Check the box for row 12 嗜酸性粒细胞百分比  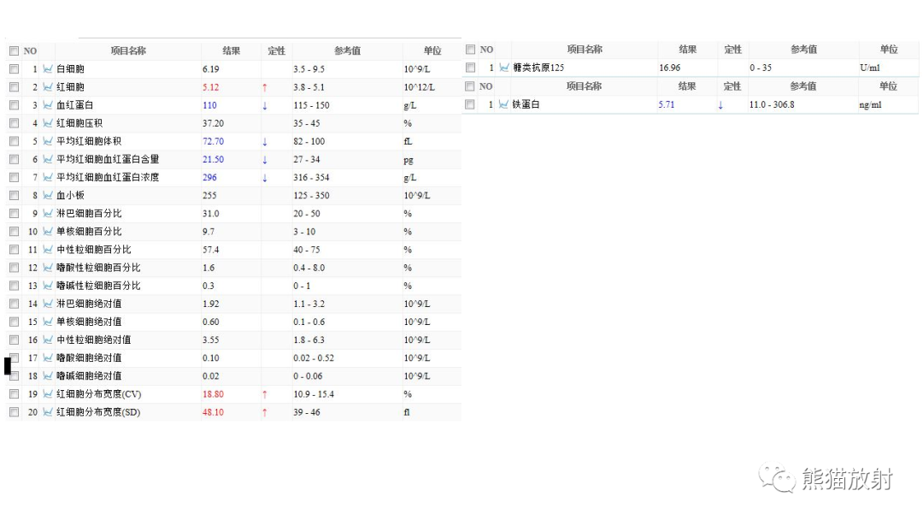15,268
